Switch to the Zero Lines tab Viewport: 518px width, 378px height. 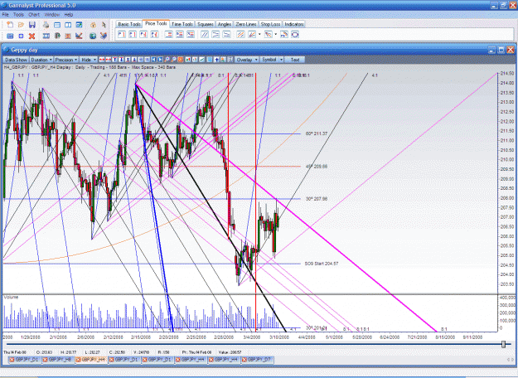tap(246, 24)
